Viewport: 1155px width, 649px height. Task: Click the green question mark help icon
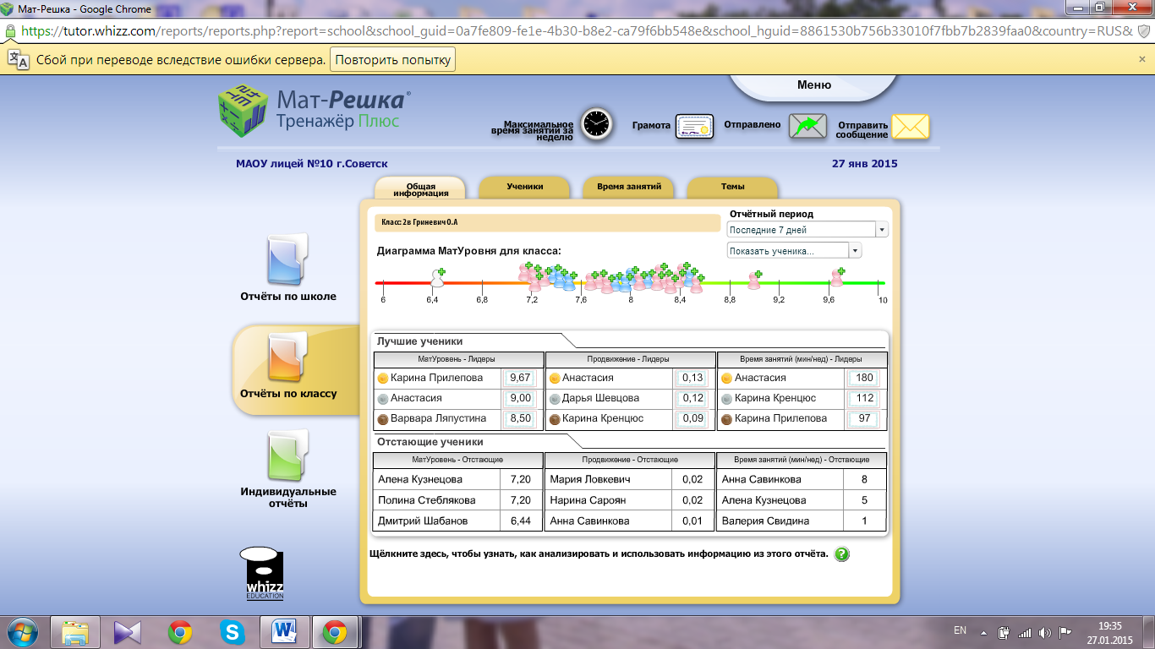click(x=842, y=554)
